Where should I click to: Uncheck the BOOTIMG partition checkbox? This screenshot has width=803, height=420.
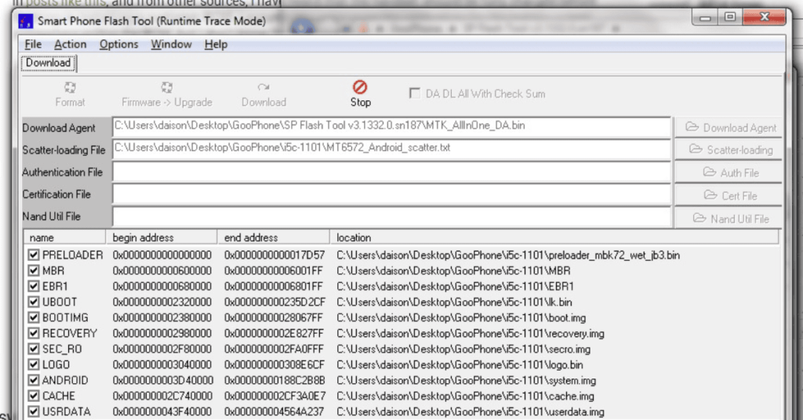pyautogui.click(x=34, y=317)
